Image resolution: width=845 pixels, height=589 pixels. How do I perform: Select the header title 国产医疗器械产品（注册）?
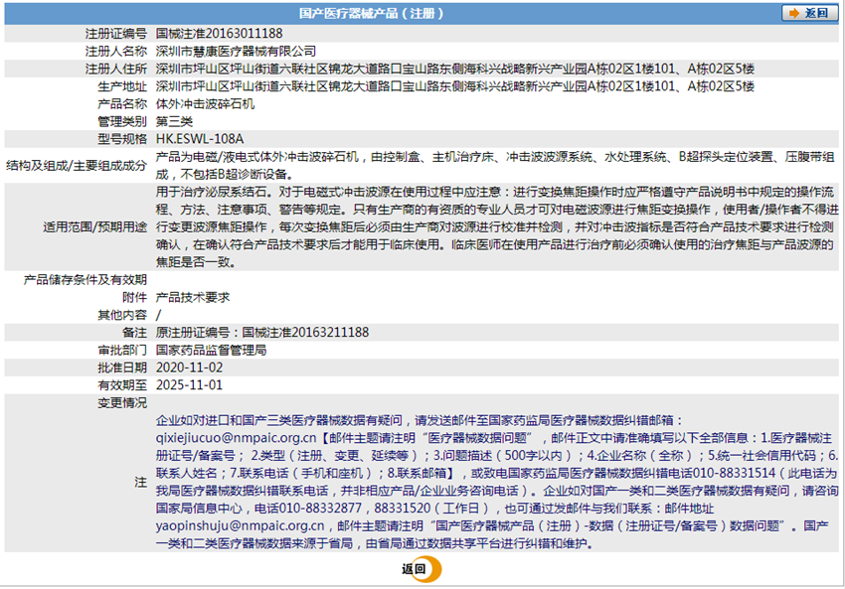pos(372,14)
